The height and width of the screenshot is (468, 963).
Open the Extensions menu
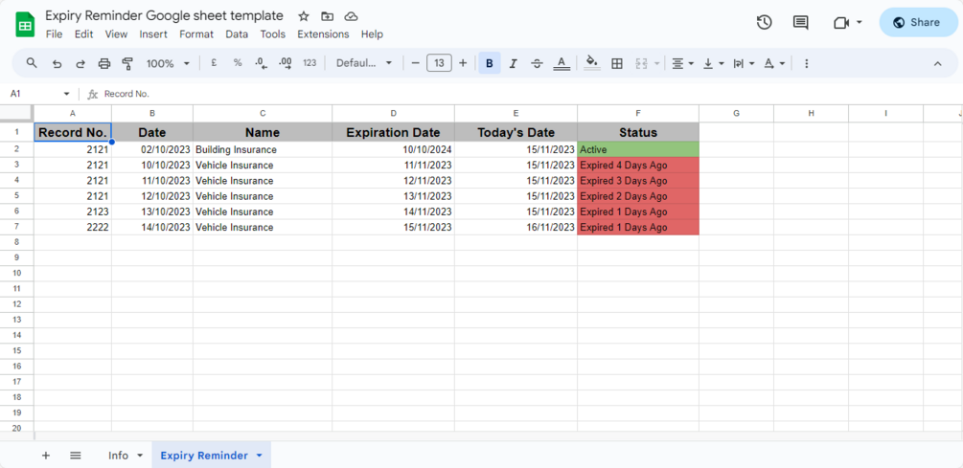[x=323, y=34]
